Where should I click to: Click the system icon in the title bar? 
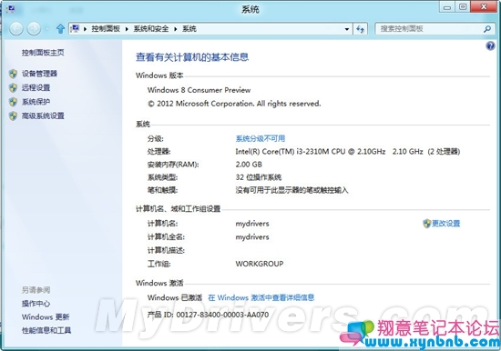click(x=10, y=9)
